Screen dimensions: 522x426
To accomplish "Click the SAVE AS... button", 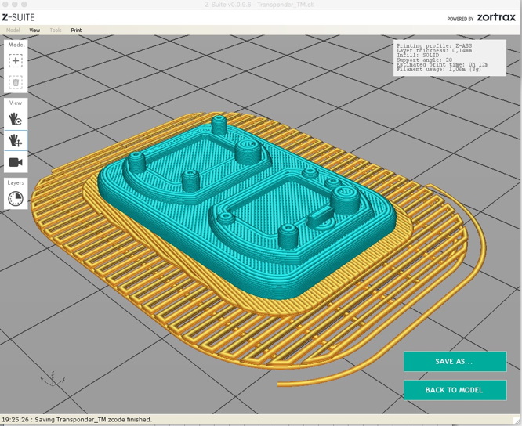I will point(454,362).
